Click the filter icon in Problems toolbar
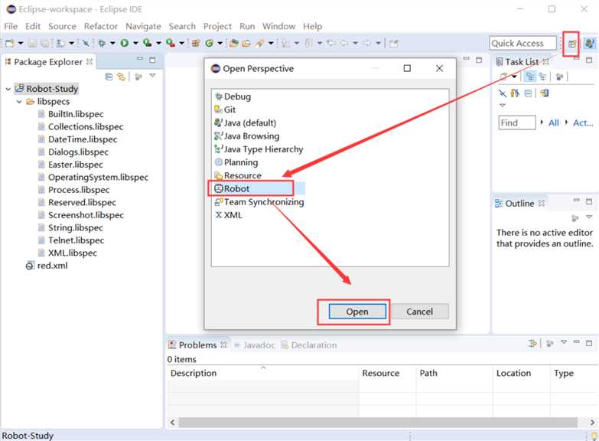This screenshot has width=599, height=441. (532, 344)
